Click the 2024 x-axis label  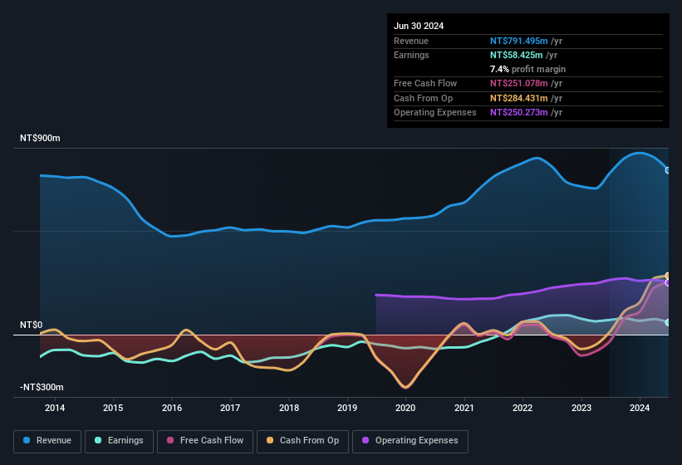pyautogui.click(x=640, y=408)
